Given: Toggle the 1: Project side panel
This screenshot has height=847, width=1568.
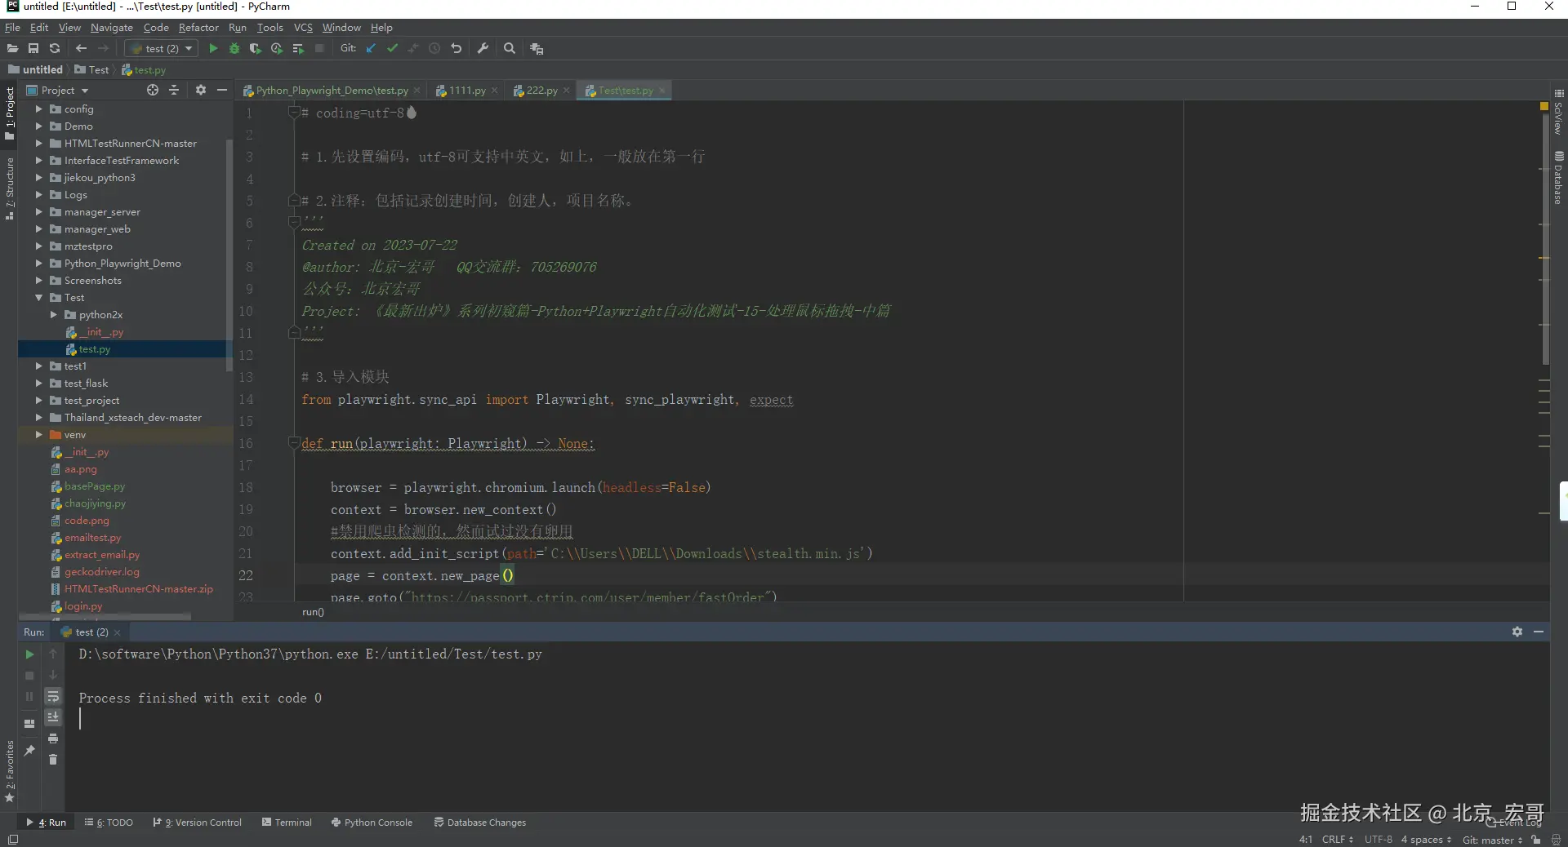Looking at the screenshot, I should tap(10, 114).
